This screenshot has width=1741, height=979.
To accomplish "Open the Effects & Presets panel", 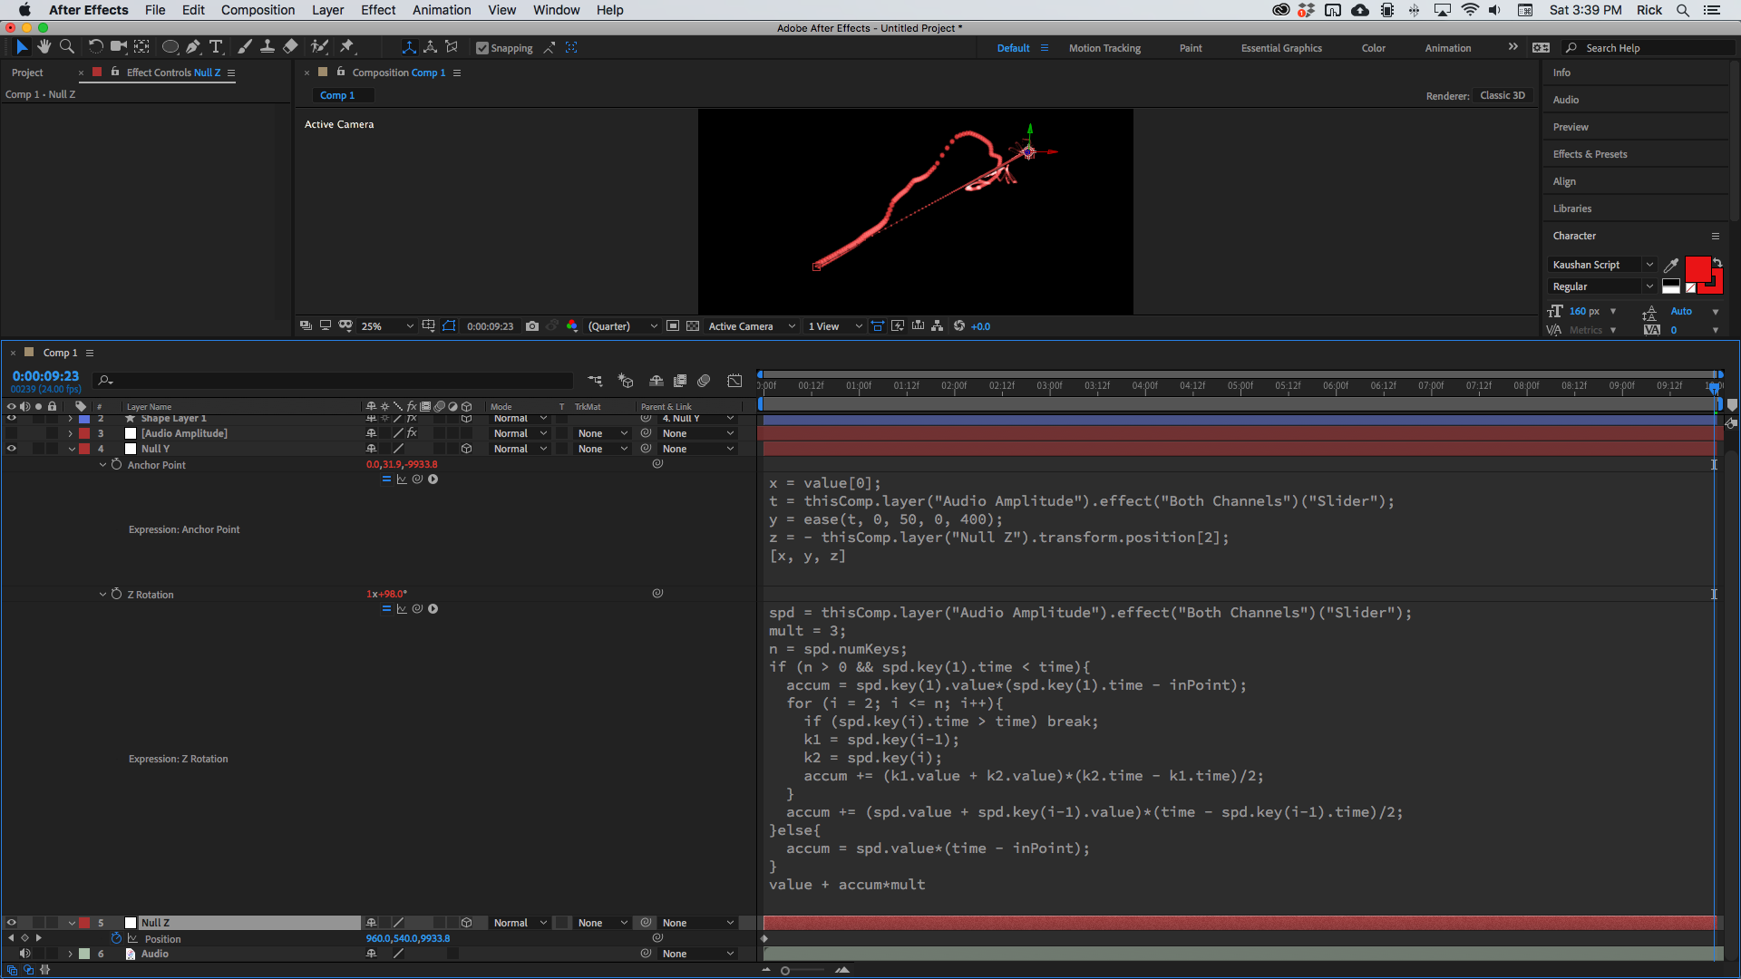I will tap(1589, 154).
